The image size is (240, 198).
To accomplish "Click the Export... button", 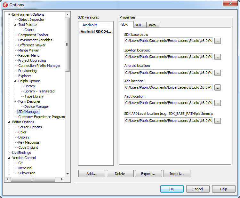I will pos(148,174).
